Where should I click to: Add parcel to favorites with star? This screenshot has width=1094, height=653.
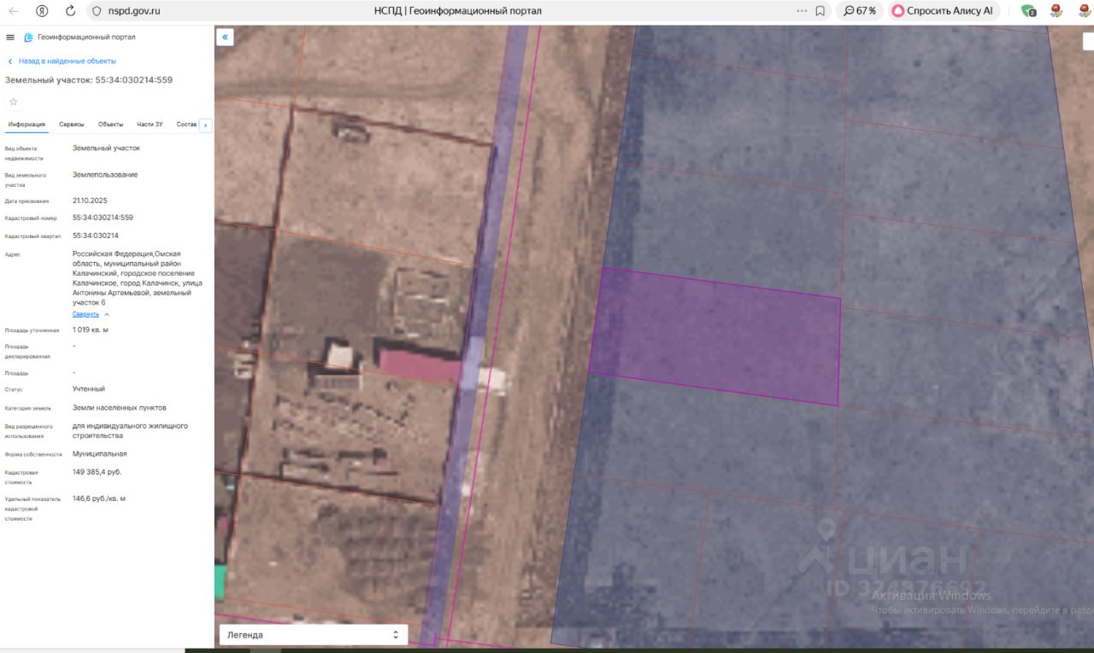click(13, 102)
